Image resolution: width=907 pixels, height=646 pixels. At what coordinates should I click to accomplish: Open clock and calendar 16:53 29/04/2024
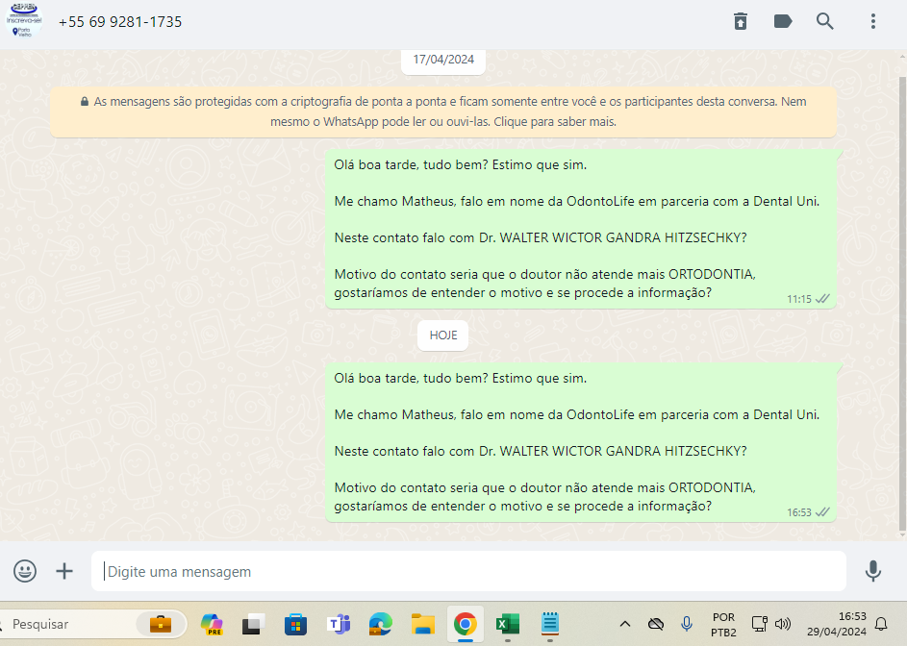coord(837,624)
